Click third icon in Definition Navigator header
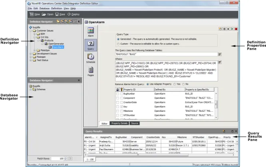This screenshot has width=266, height=167. (x=67, y=22)
